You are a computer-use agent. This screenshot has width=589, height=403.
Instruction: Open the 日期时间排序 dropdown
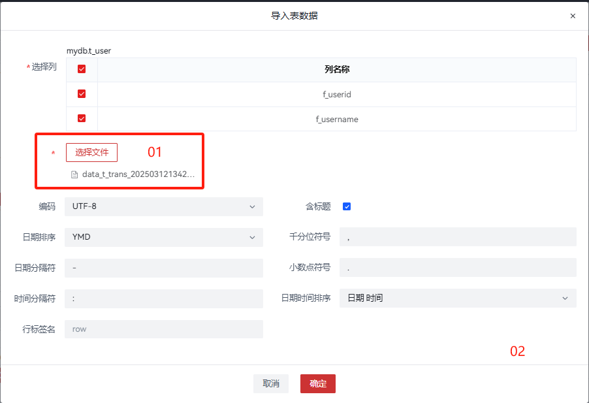click(x=457, y=298)
